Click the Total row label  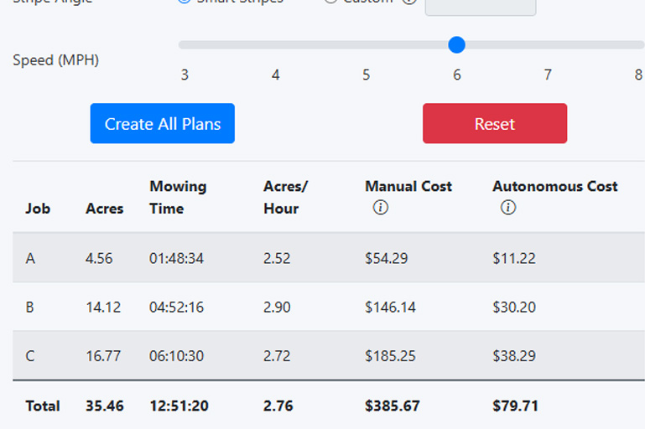(x=43, y=406)
